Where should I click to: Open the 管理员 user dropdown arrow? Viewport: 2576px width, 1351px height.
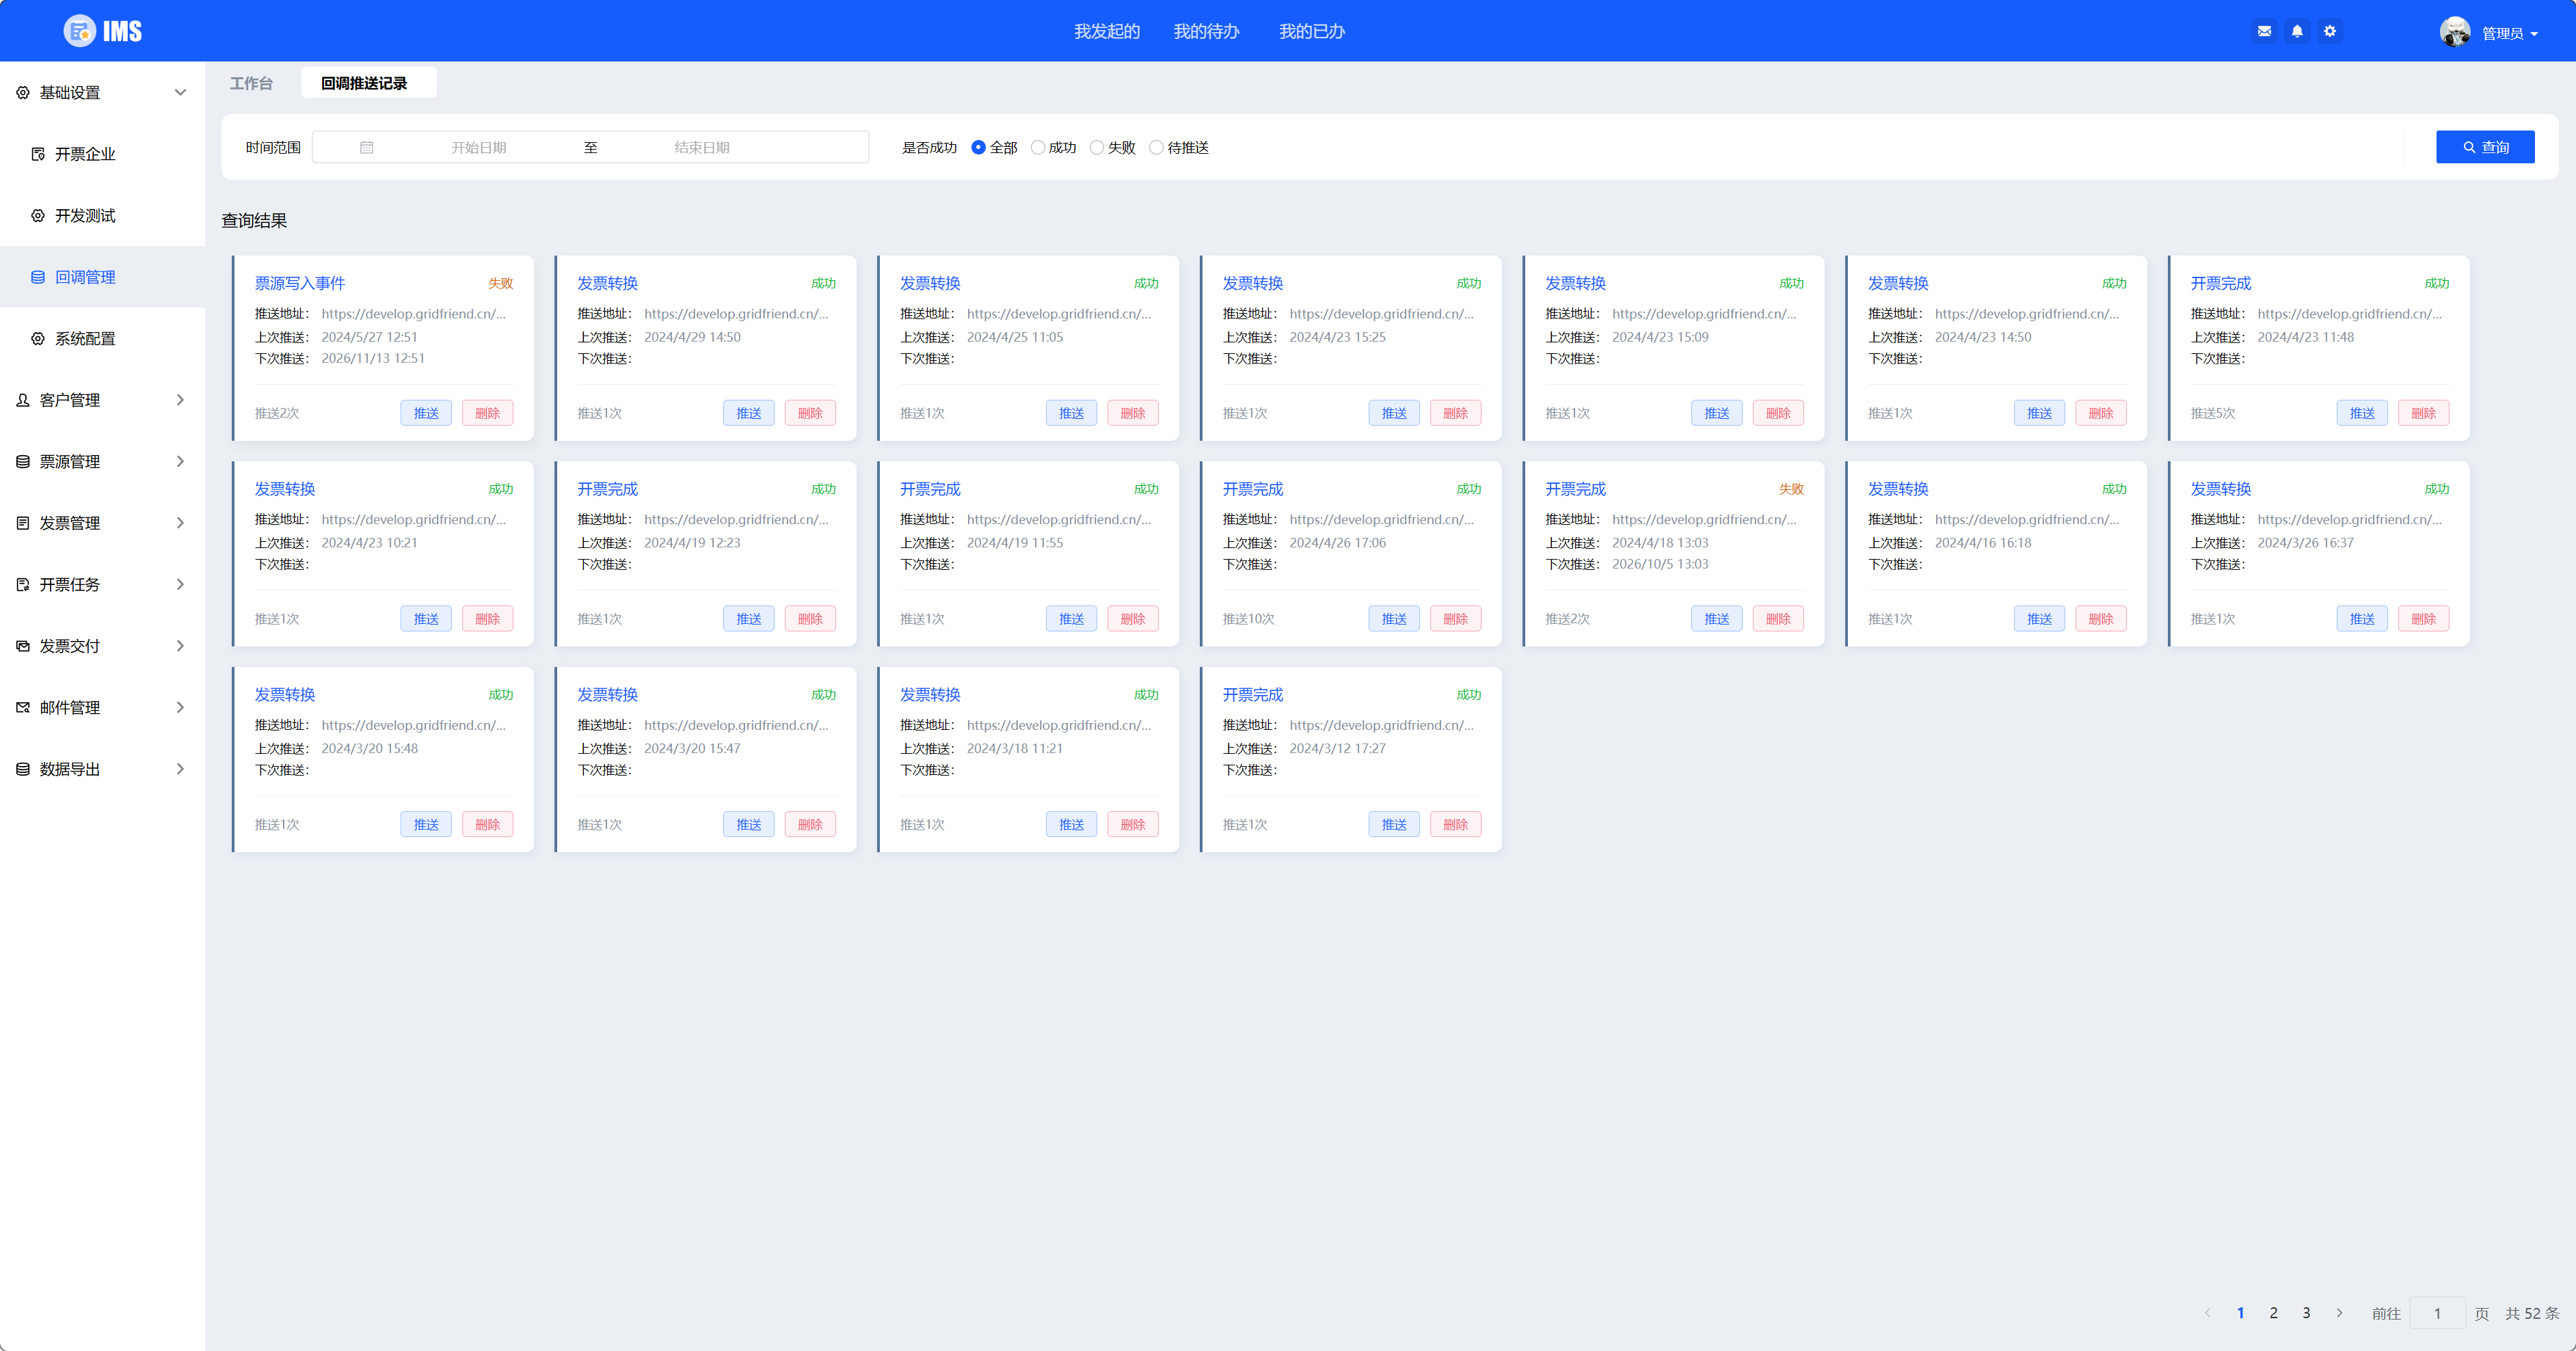2534,34
